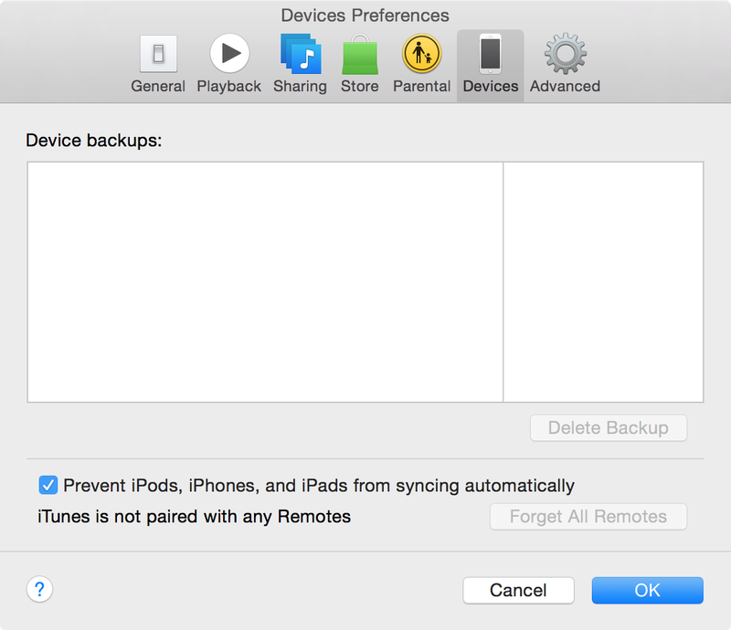This screenshot has height=630, width=731.
Task: Open the General preferences pane
Action: [x=158, y=64]
